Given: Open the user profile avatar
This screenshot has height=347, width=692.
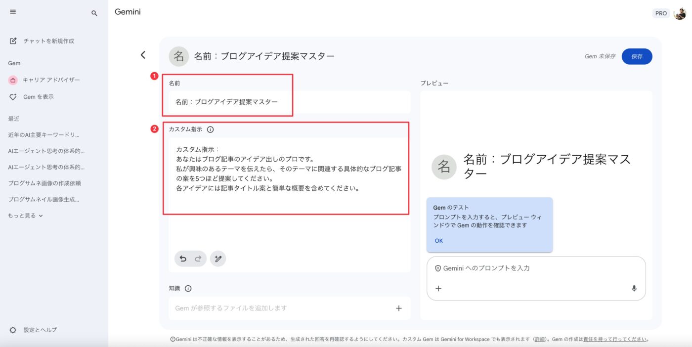Looking at the screenshot, I should (680, 13).
